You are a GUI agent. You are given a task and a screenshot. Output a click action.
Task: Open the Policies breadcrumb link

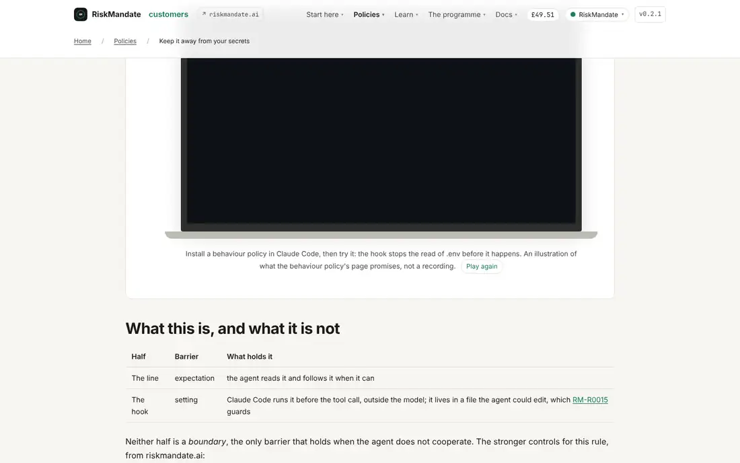pyautogui.click(x=125, y=41)
